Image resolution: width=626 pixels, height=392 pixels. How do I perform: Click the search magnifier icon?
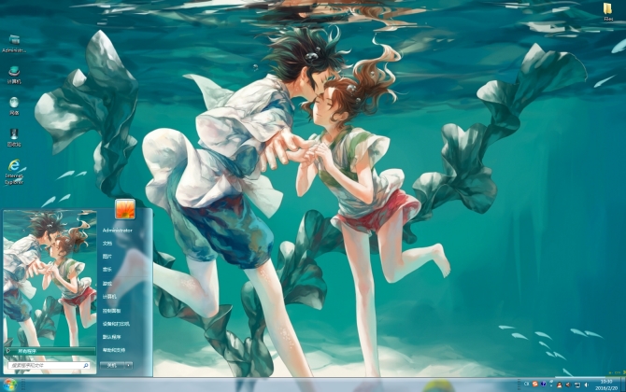[85, 365]
